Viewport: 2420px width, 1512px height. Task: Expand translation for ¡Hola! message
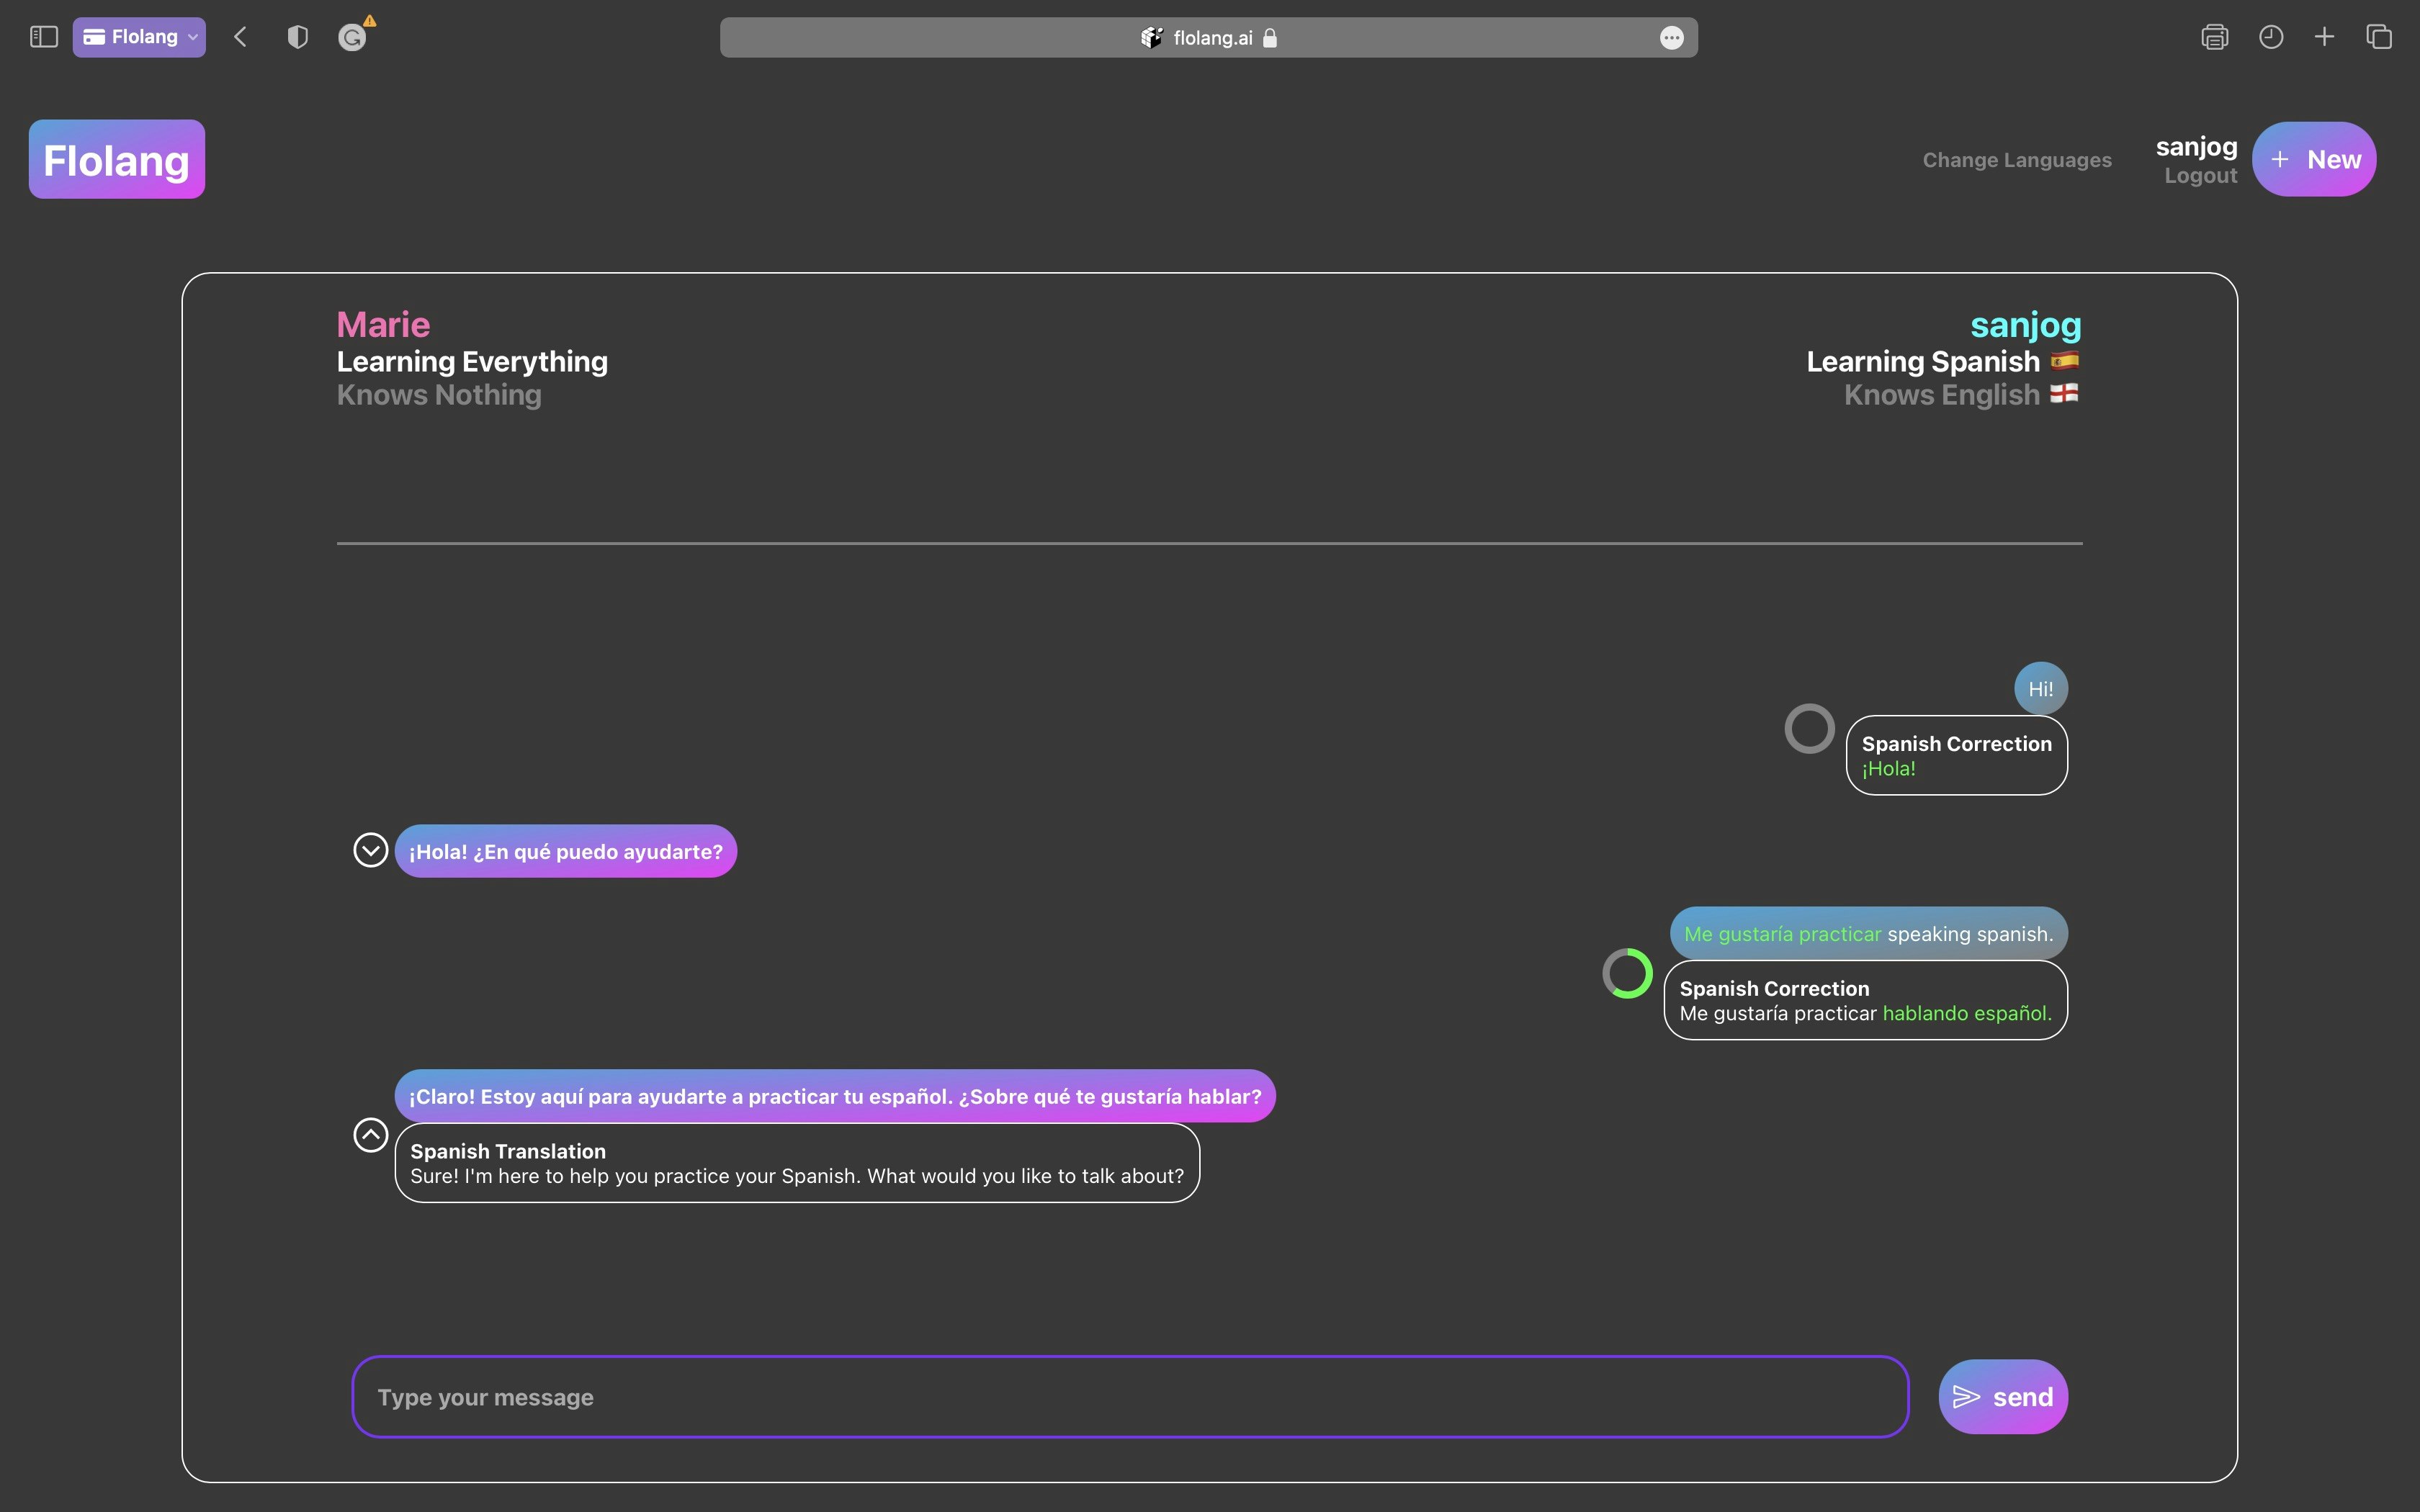371,850
